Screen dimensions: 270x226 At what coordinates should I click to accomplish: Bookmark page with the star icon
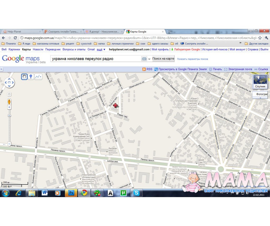260,38
